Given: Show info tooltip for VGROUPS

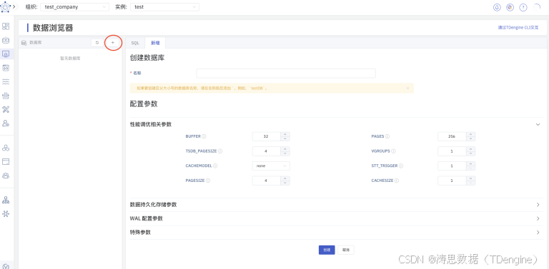Looking at the screenshot, I should click(394, 151).
